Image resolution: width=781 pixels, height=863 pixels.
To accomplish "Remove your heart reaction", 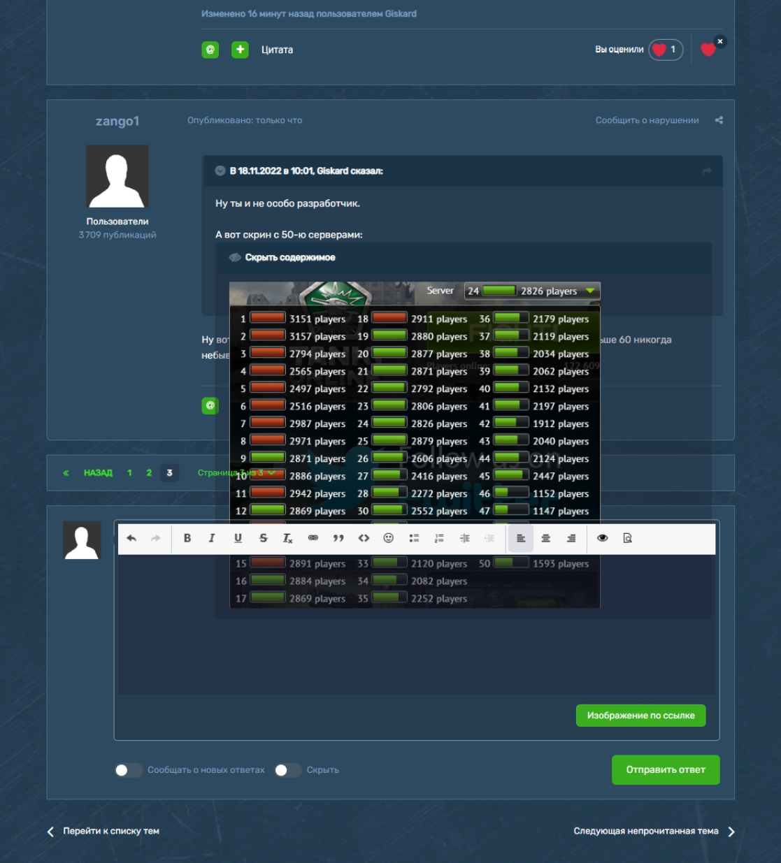I will [720, 42].
